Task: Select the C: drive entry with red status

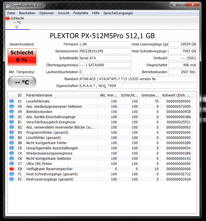Action: [17, 23]
